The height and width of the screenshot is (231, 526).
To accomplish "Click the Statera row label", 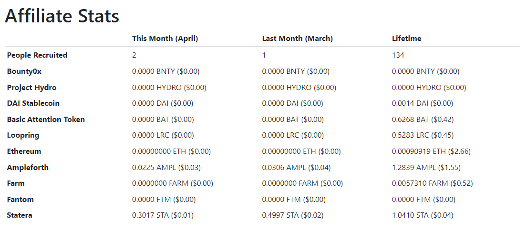I will [20, 215].
